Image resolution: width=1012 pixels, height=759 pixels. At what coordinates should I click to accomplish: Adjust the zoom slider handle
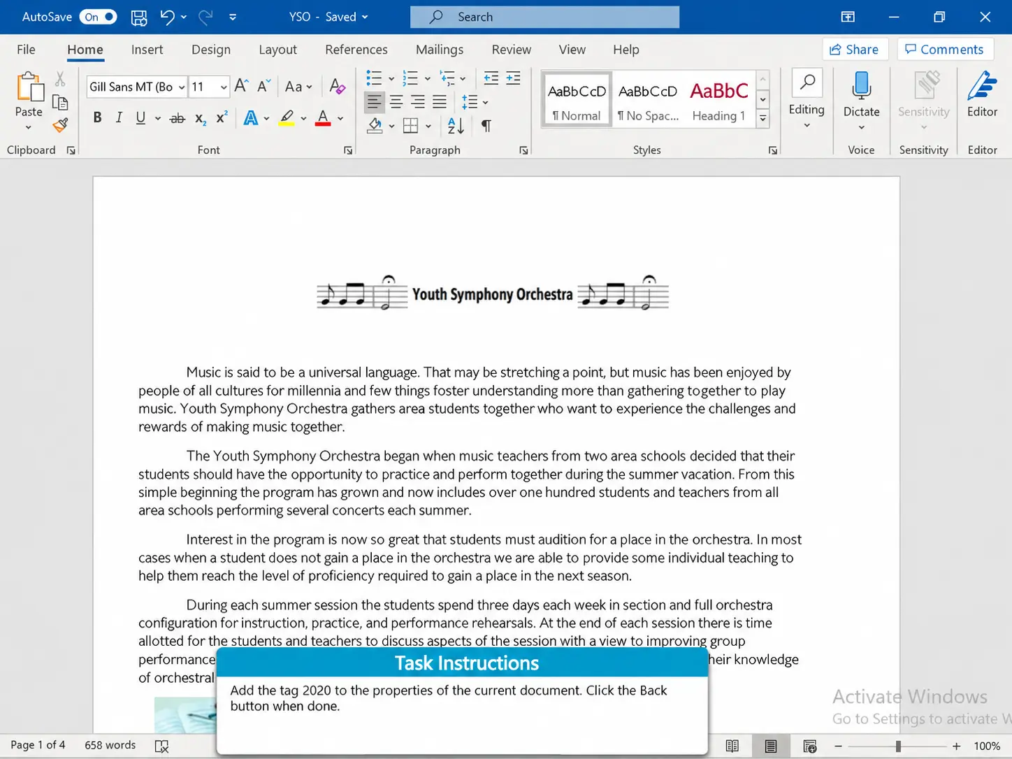pos(898,746)
